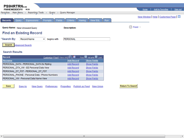Viewport: 184px width, 138px height.
Task: Select the PERSONAL_PHONE - Personal Data - Phone Numbers row text
Action: pos(30,75)
